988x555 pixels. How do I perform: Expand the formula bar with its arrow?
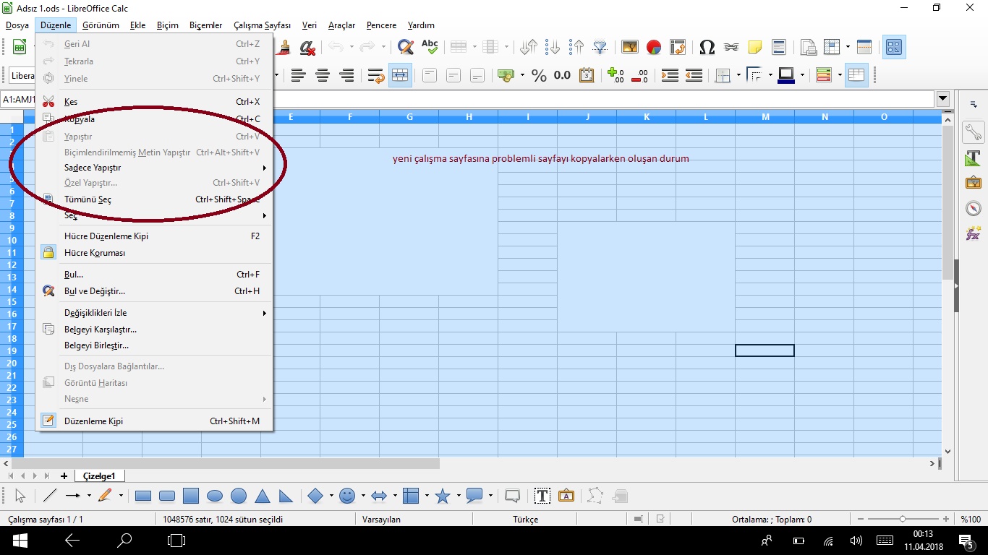(943, 99)
